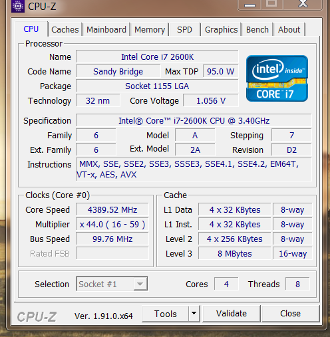Click the Sandy Bridge code name value
Viewport: 330px width, 337px height.
(118, 72)
